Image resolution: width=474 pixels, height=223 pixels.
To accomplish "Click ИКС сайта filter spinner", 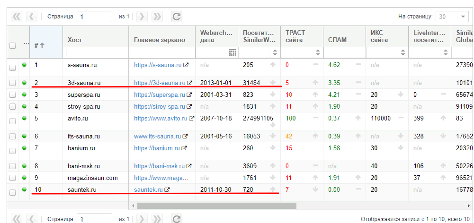I will (402, 52).
